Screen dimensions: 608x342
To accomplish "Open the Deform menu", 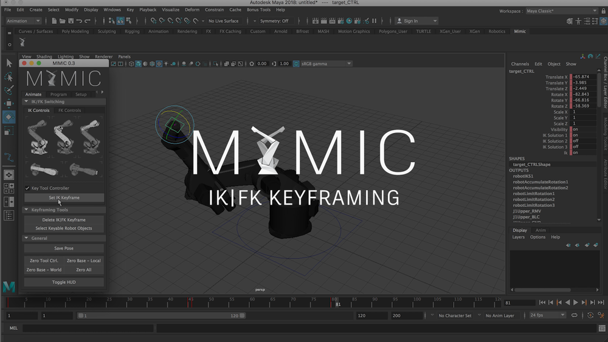I will coord(192,10).
